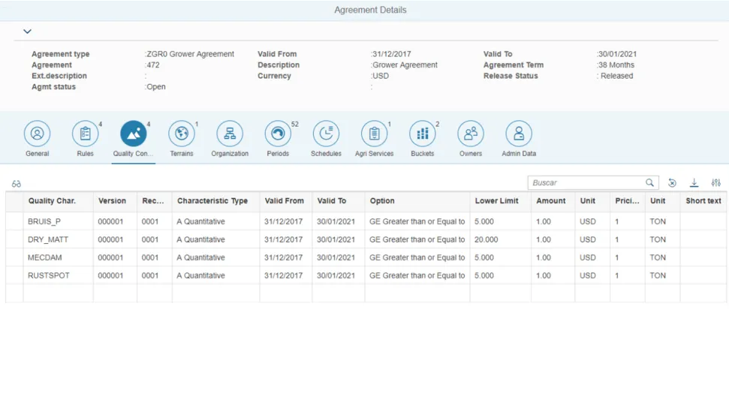The image size is (729, 409).
Task: Click the Buscar search field
Action: click(586, 183)
